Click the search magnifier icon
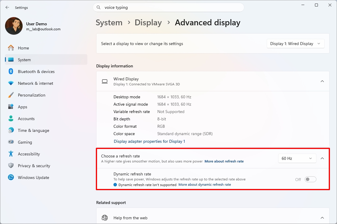The image size is (337, 224). (x=99, y=7)
